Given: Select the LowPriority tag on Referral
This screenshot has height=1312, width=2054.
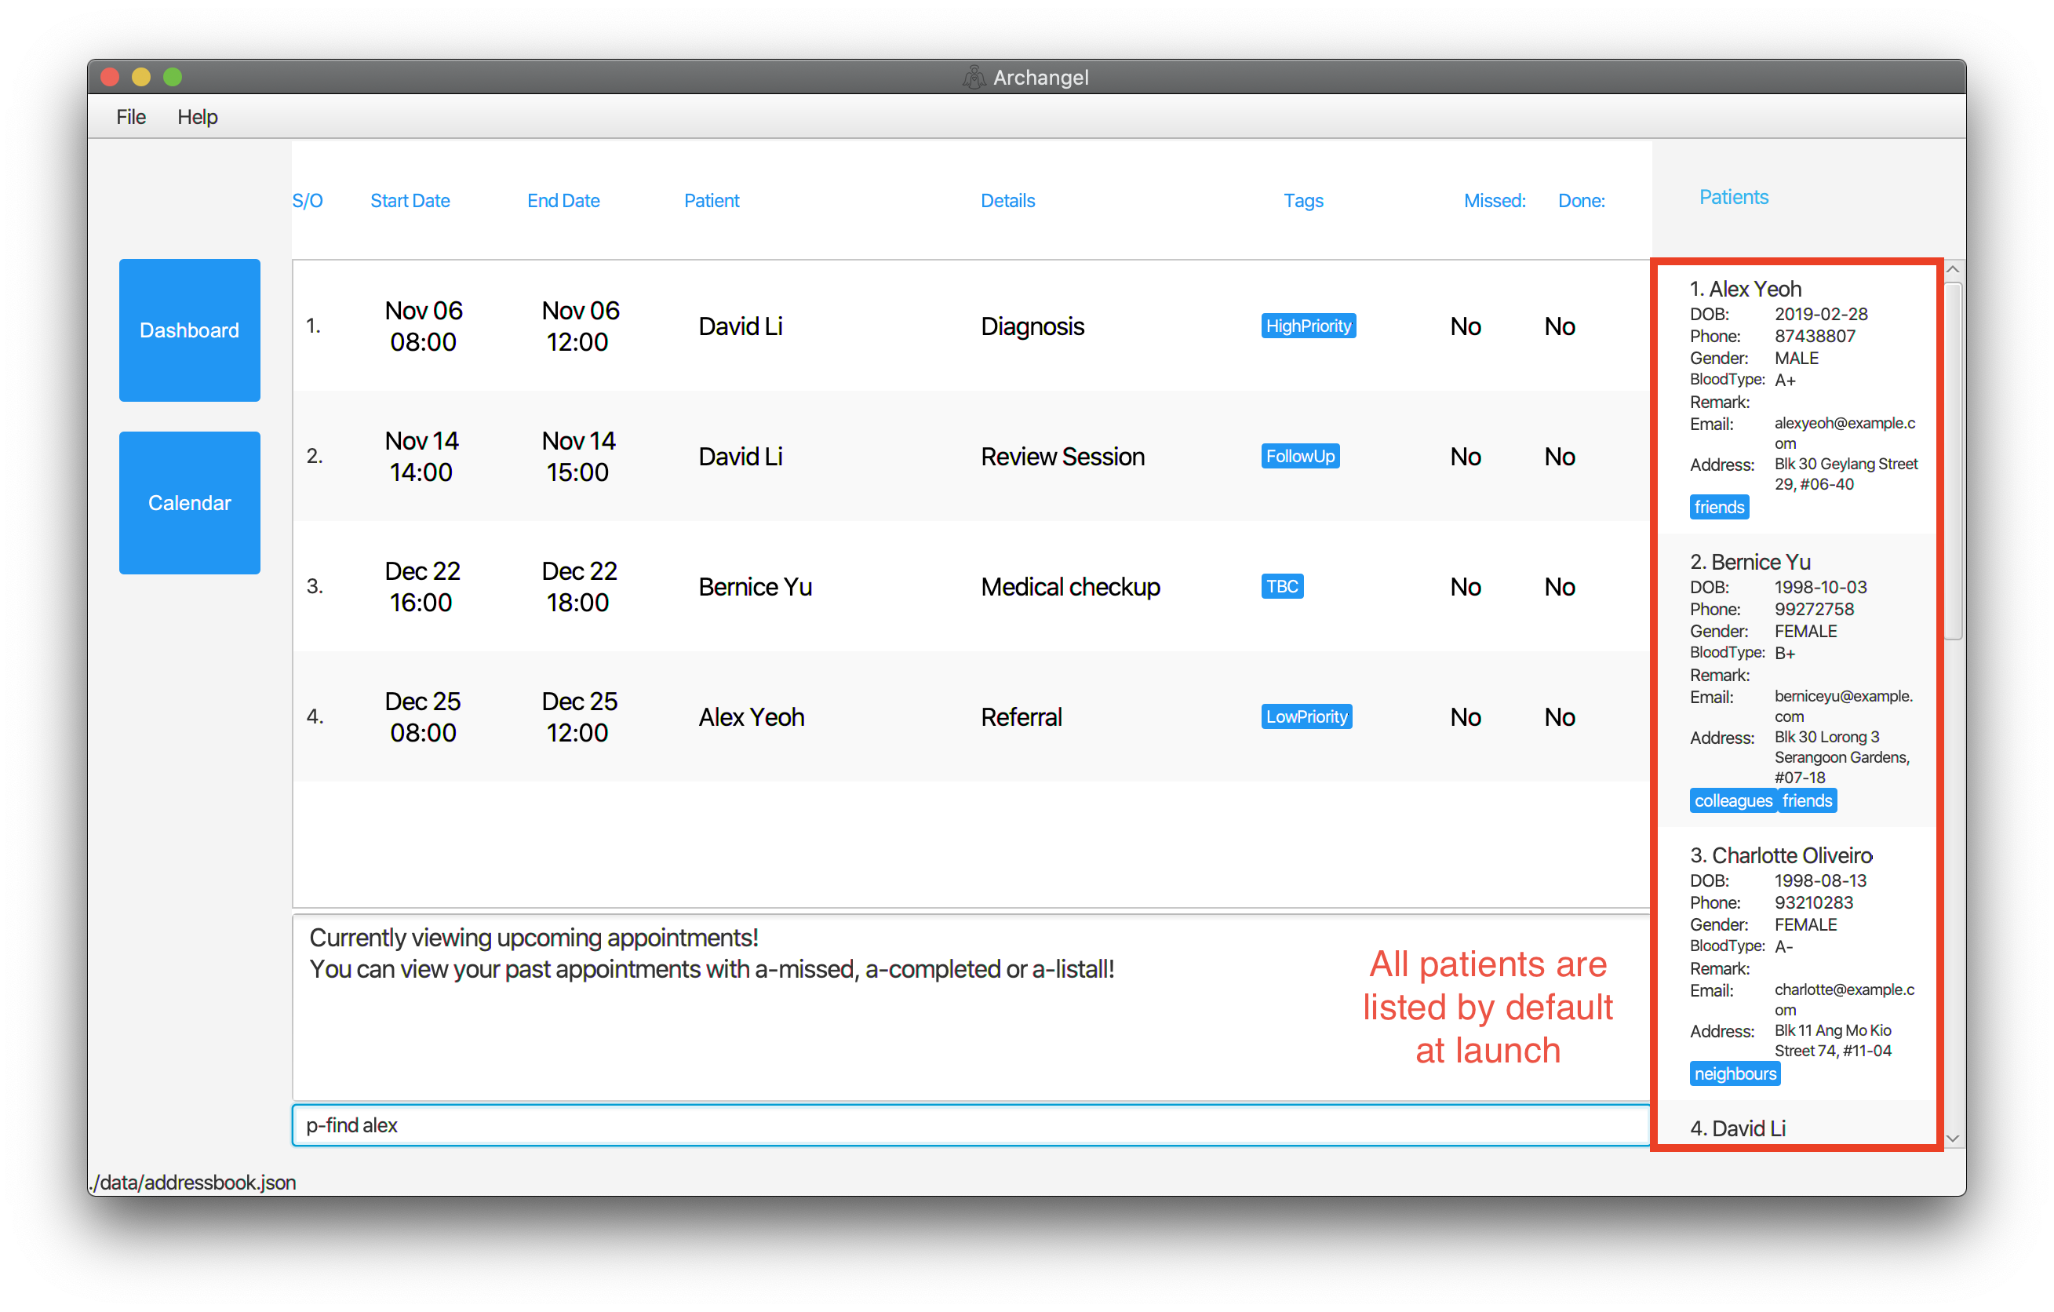Looking at the screenshot, I should pos(1306,716).
